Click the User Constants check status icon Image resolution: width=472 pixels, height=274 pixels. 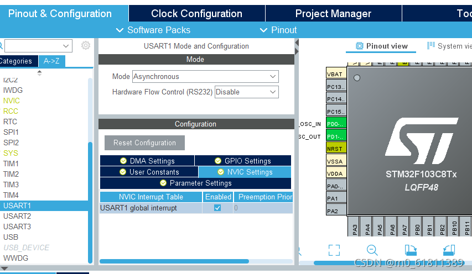pyautogui.click(x=122, y=172)
